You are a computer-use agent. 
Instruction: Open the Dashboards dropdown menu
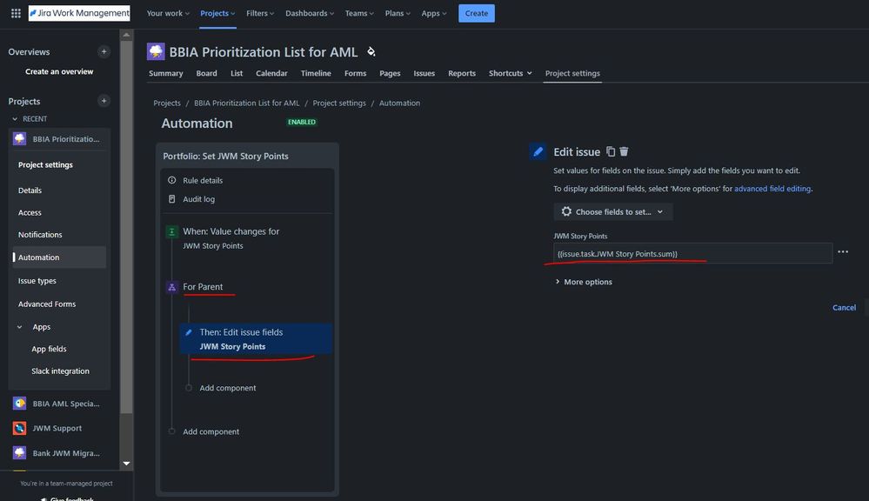[x=310, y=13]
